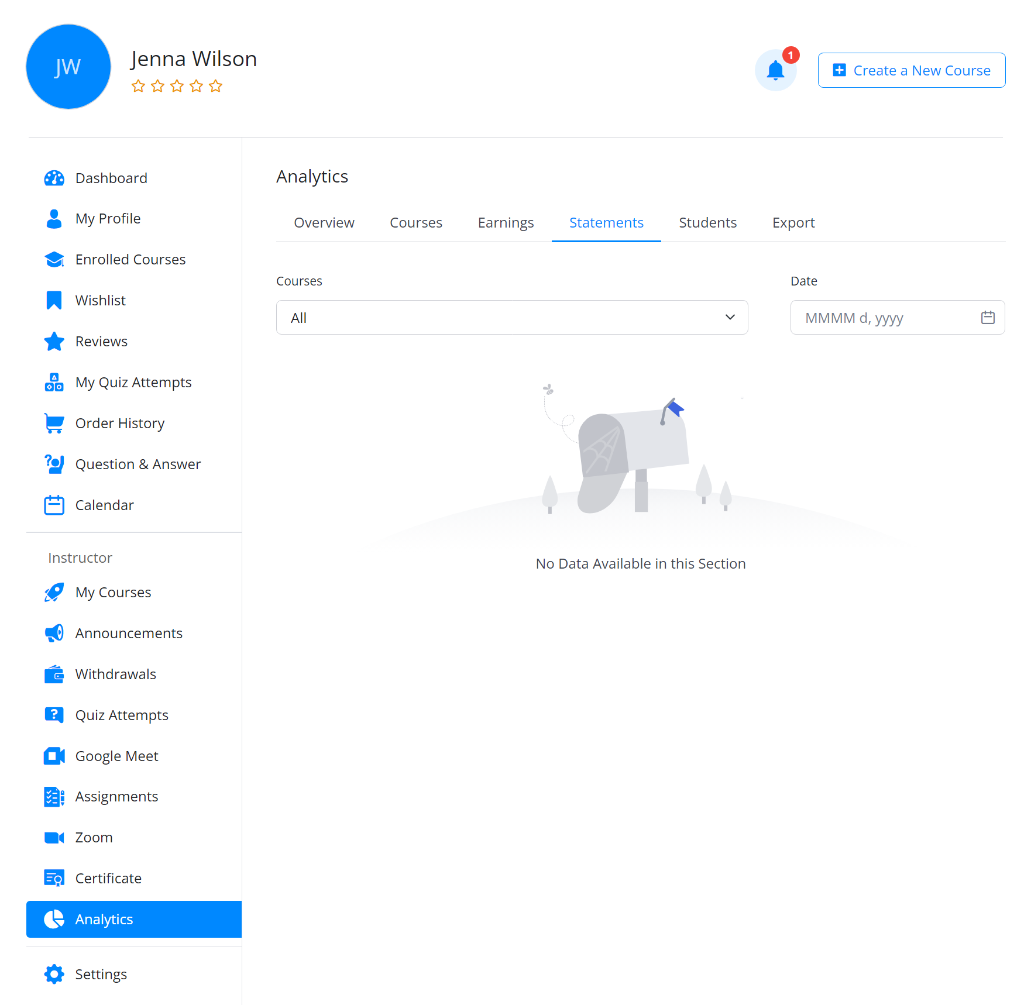1031x1005 pixels.
Task: Click the Dashboard gauge icon in sidebar
Action: pos(54,178)
